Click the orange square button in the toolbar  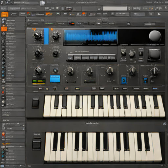point(5,14)
